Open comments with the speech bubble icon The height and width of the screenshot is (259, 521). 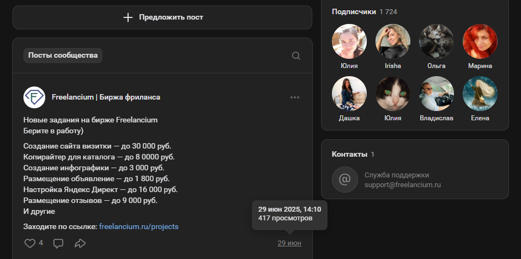tap(58, 243)
